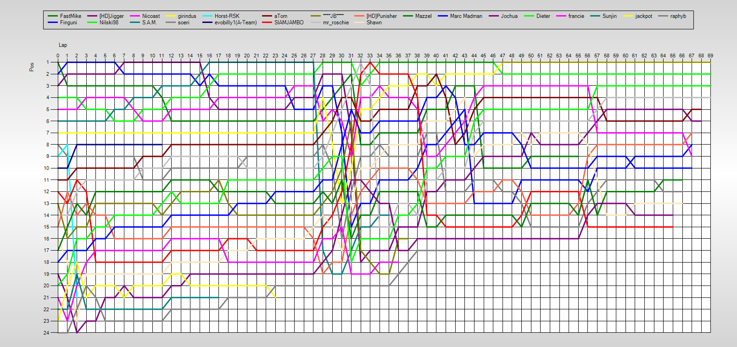Select the [HD]Punisher legend entry
Screen dimensions: 737x347
coord(381,16)
